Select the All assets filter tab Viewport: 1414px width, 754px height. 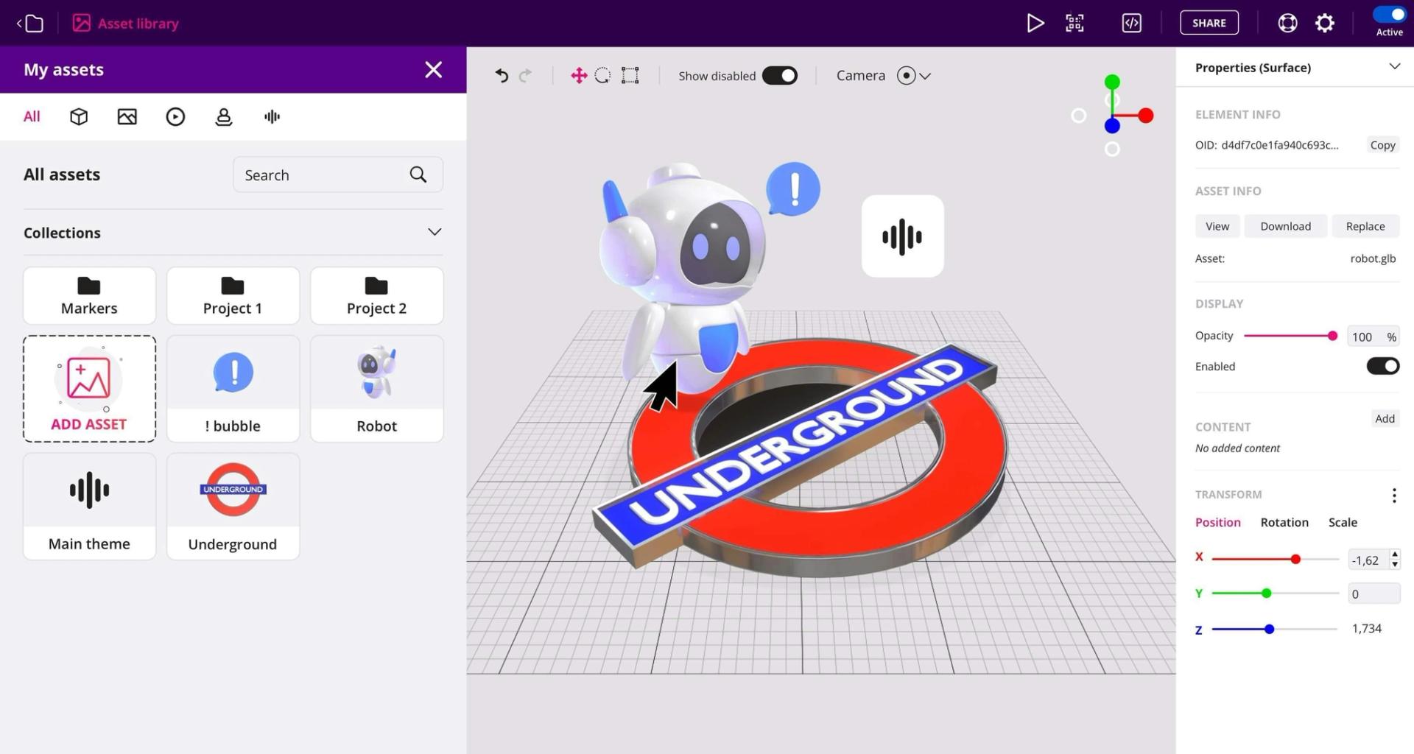(x=32, y=116)
